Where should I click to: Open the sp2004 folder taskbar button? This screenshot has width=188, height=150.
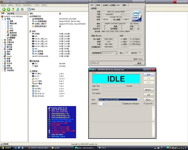[x=62, y=148]
